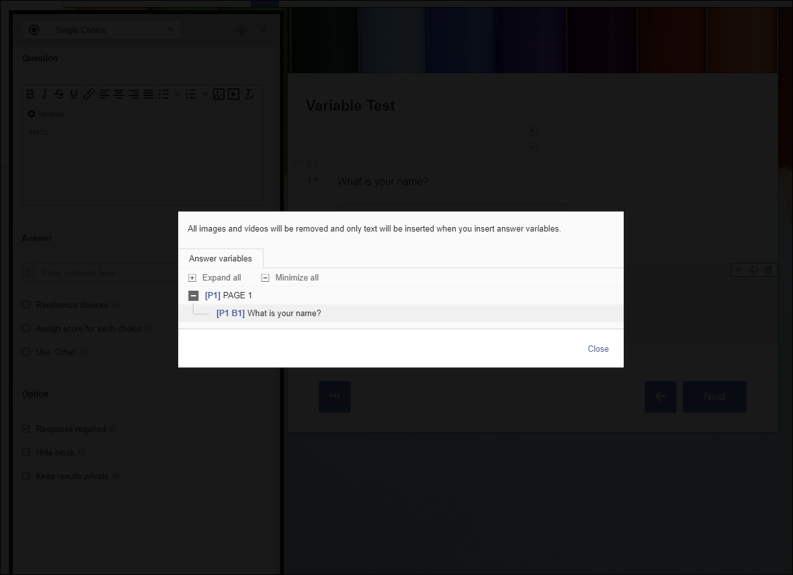Viewport: 793px width, 575px height.
Task: Enable Randomize choices checkbox
Action: (x=26, y=305)
